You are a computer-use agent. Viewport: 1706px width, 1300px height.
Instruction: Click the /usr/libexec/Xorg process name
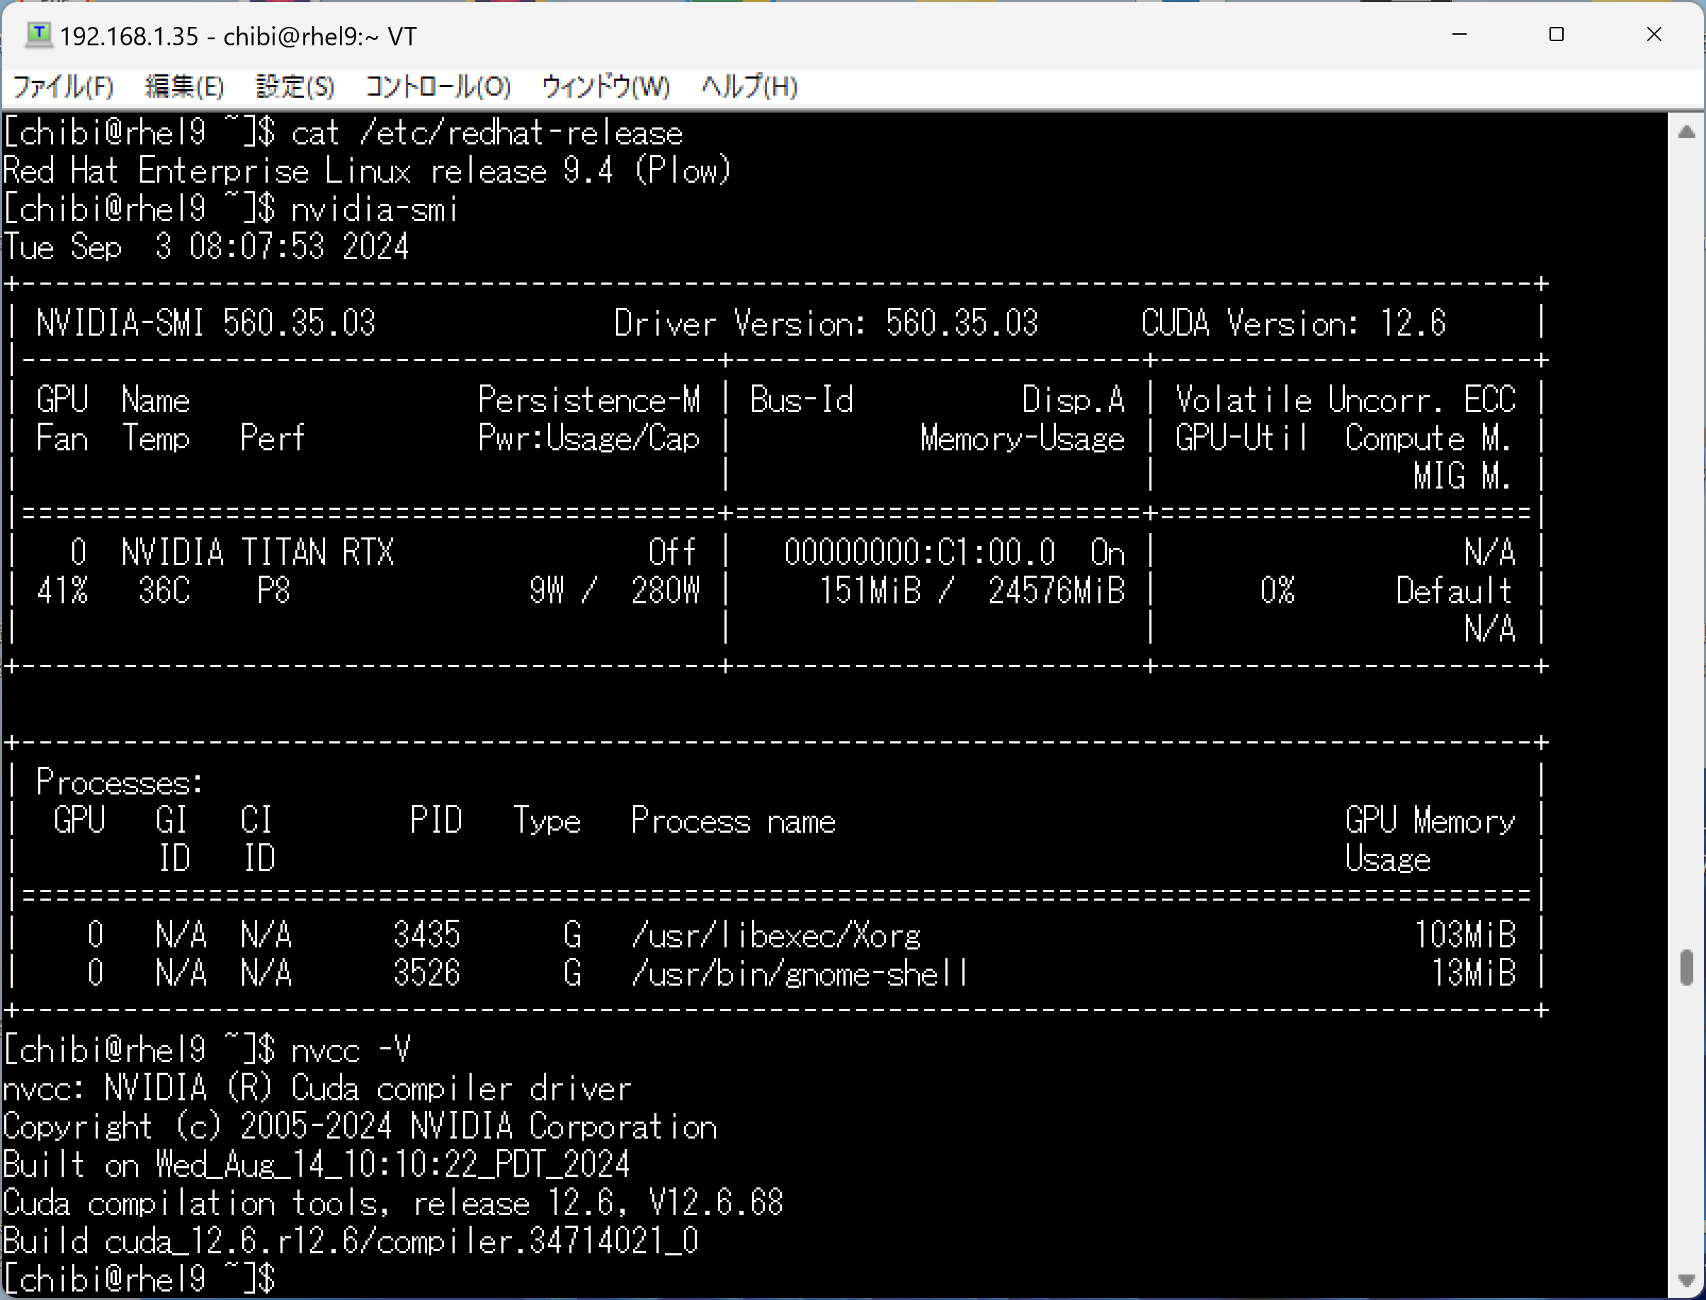[775, 935]
